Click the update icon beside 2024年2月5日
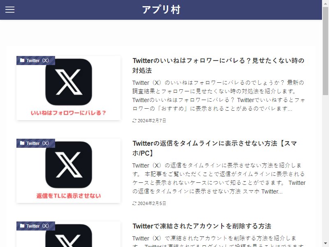329x247 pixels. click(134, 203)
